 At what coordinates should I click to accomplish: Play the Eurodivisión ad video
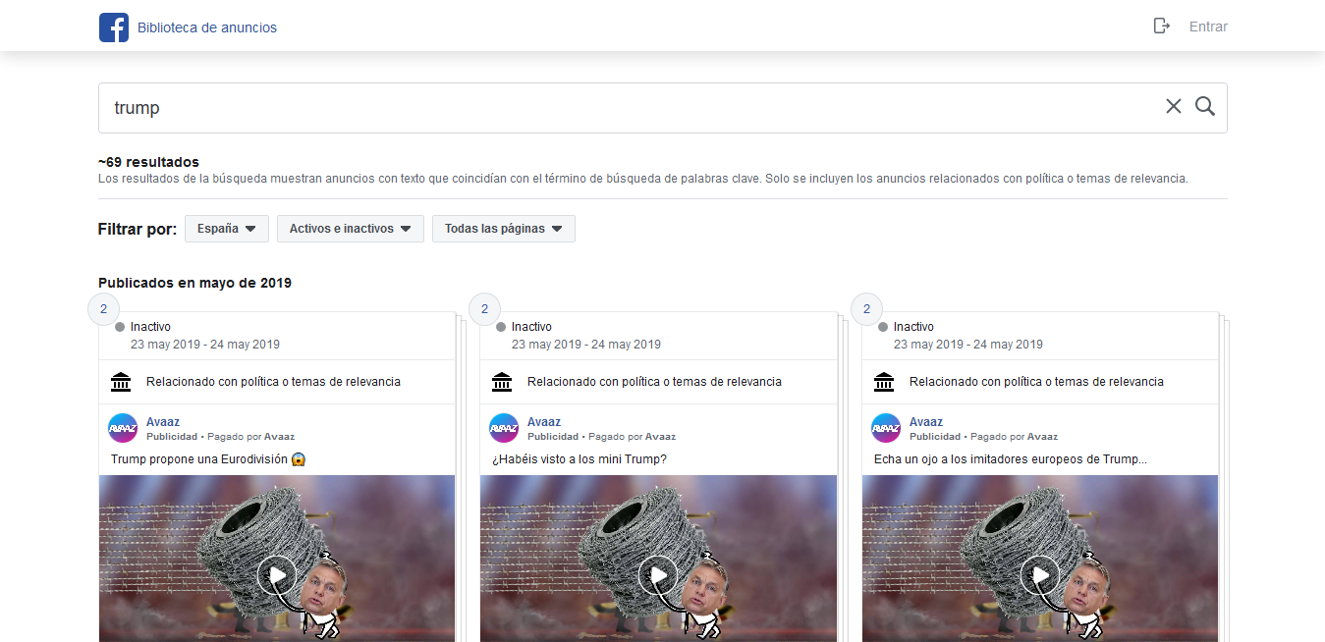pos(277,576)
